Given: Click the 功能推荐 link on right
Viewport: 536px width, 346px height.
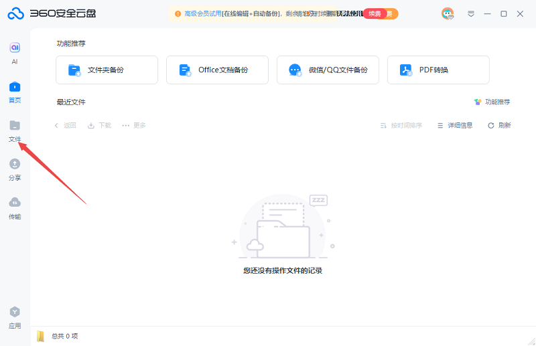Looking at the screenshot, I should pyautogui.click(x=492, y=102).
